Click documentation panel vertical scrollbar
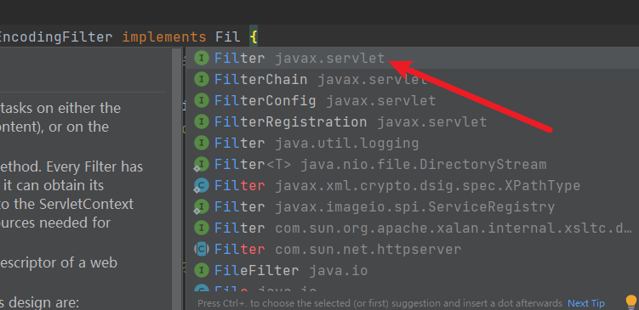 (176, 179)
